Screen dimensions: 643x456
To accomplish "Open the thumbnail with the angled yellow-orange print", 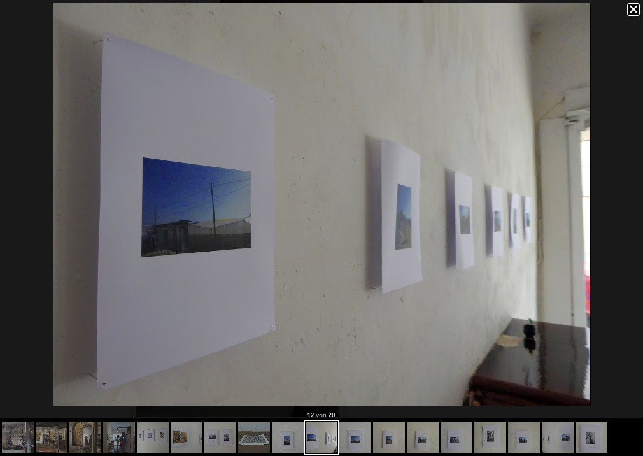I will (x=187, y=438).
